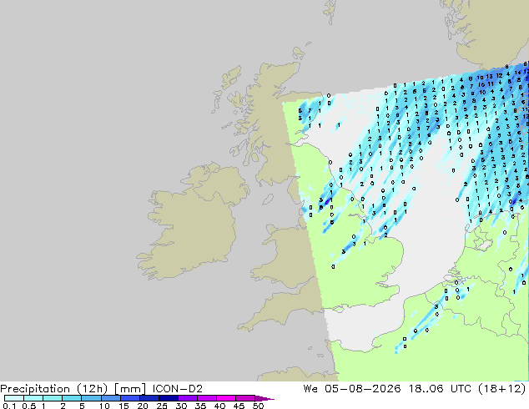Image resolution: width=529 pixels, height=409 pixels.
Task: Click the 15–20 mm legend color box
Action: (129, 398)
